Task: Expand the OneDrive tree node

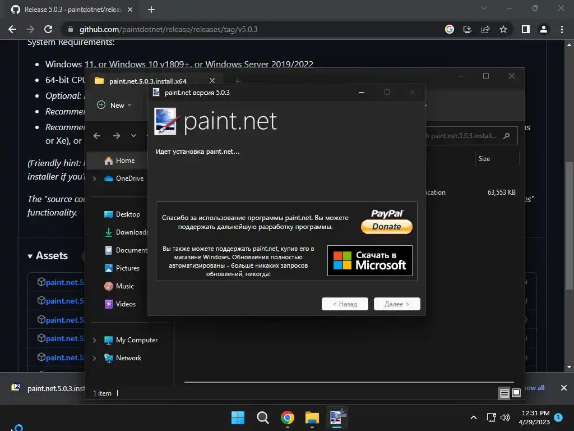Action: (94, 178)
